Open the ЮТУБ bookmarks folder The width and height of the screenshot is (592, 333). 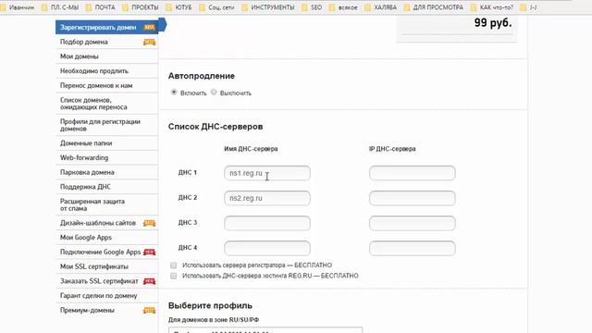point(179,7)
